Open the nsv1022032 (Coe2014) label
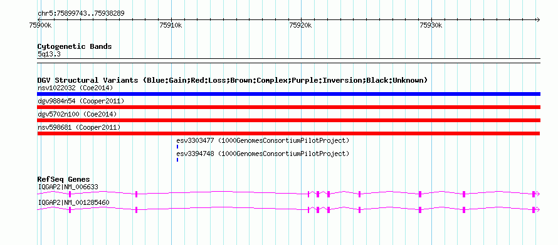Image resolution: width=558 pixels, height=245 pixels. [x=75, y=88]
